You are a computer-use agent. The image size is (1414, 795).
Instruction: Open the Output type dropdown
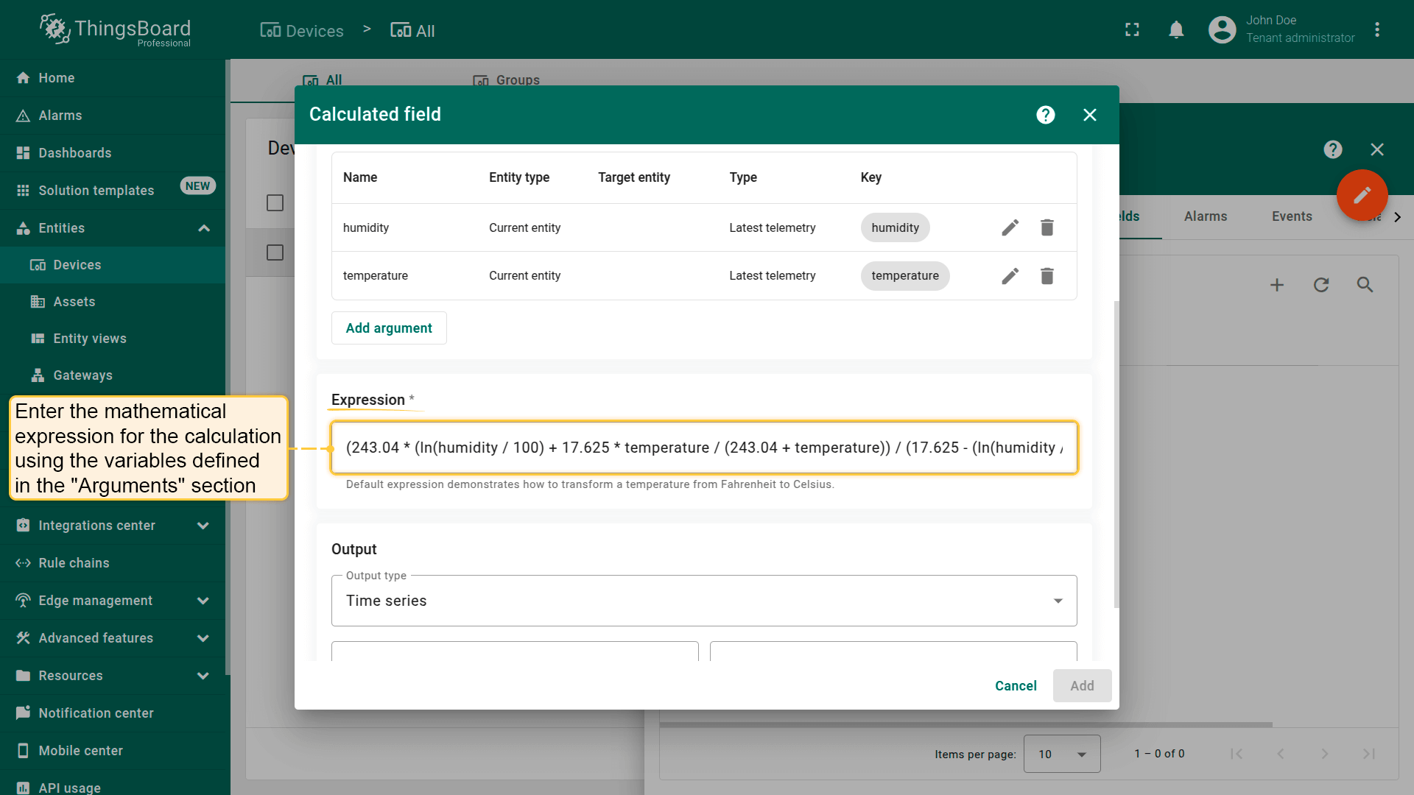pyautogui.click(x=703, y=601)
